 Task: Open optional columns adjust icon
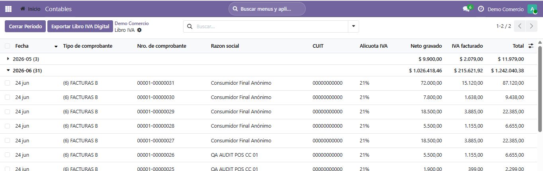531,46
